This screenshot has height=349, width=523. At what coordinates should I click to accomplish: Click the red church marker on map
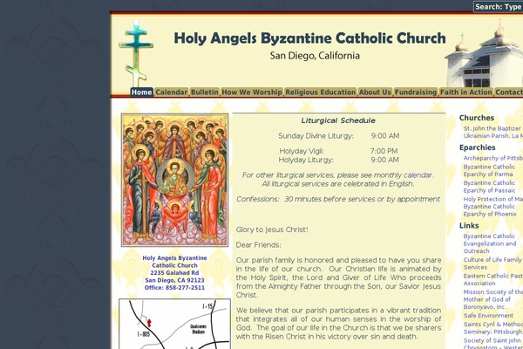tap(149, 323)
